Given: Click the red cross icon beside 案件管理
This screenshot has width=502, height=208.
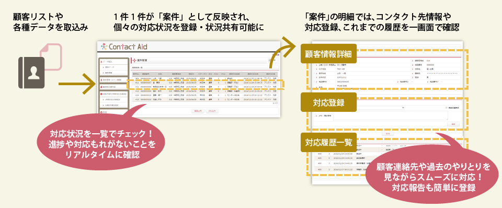Looking at the screenshot, I should 134,60.
